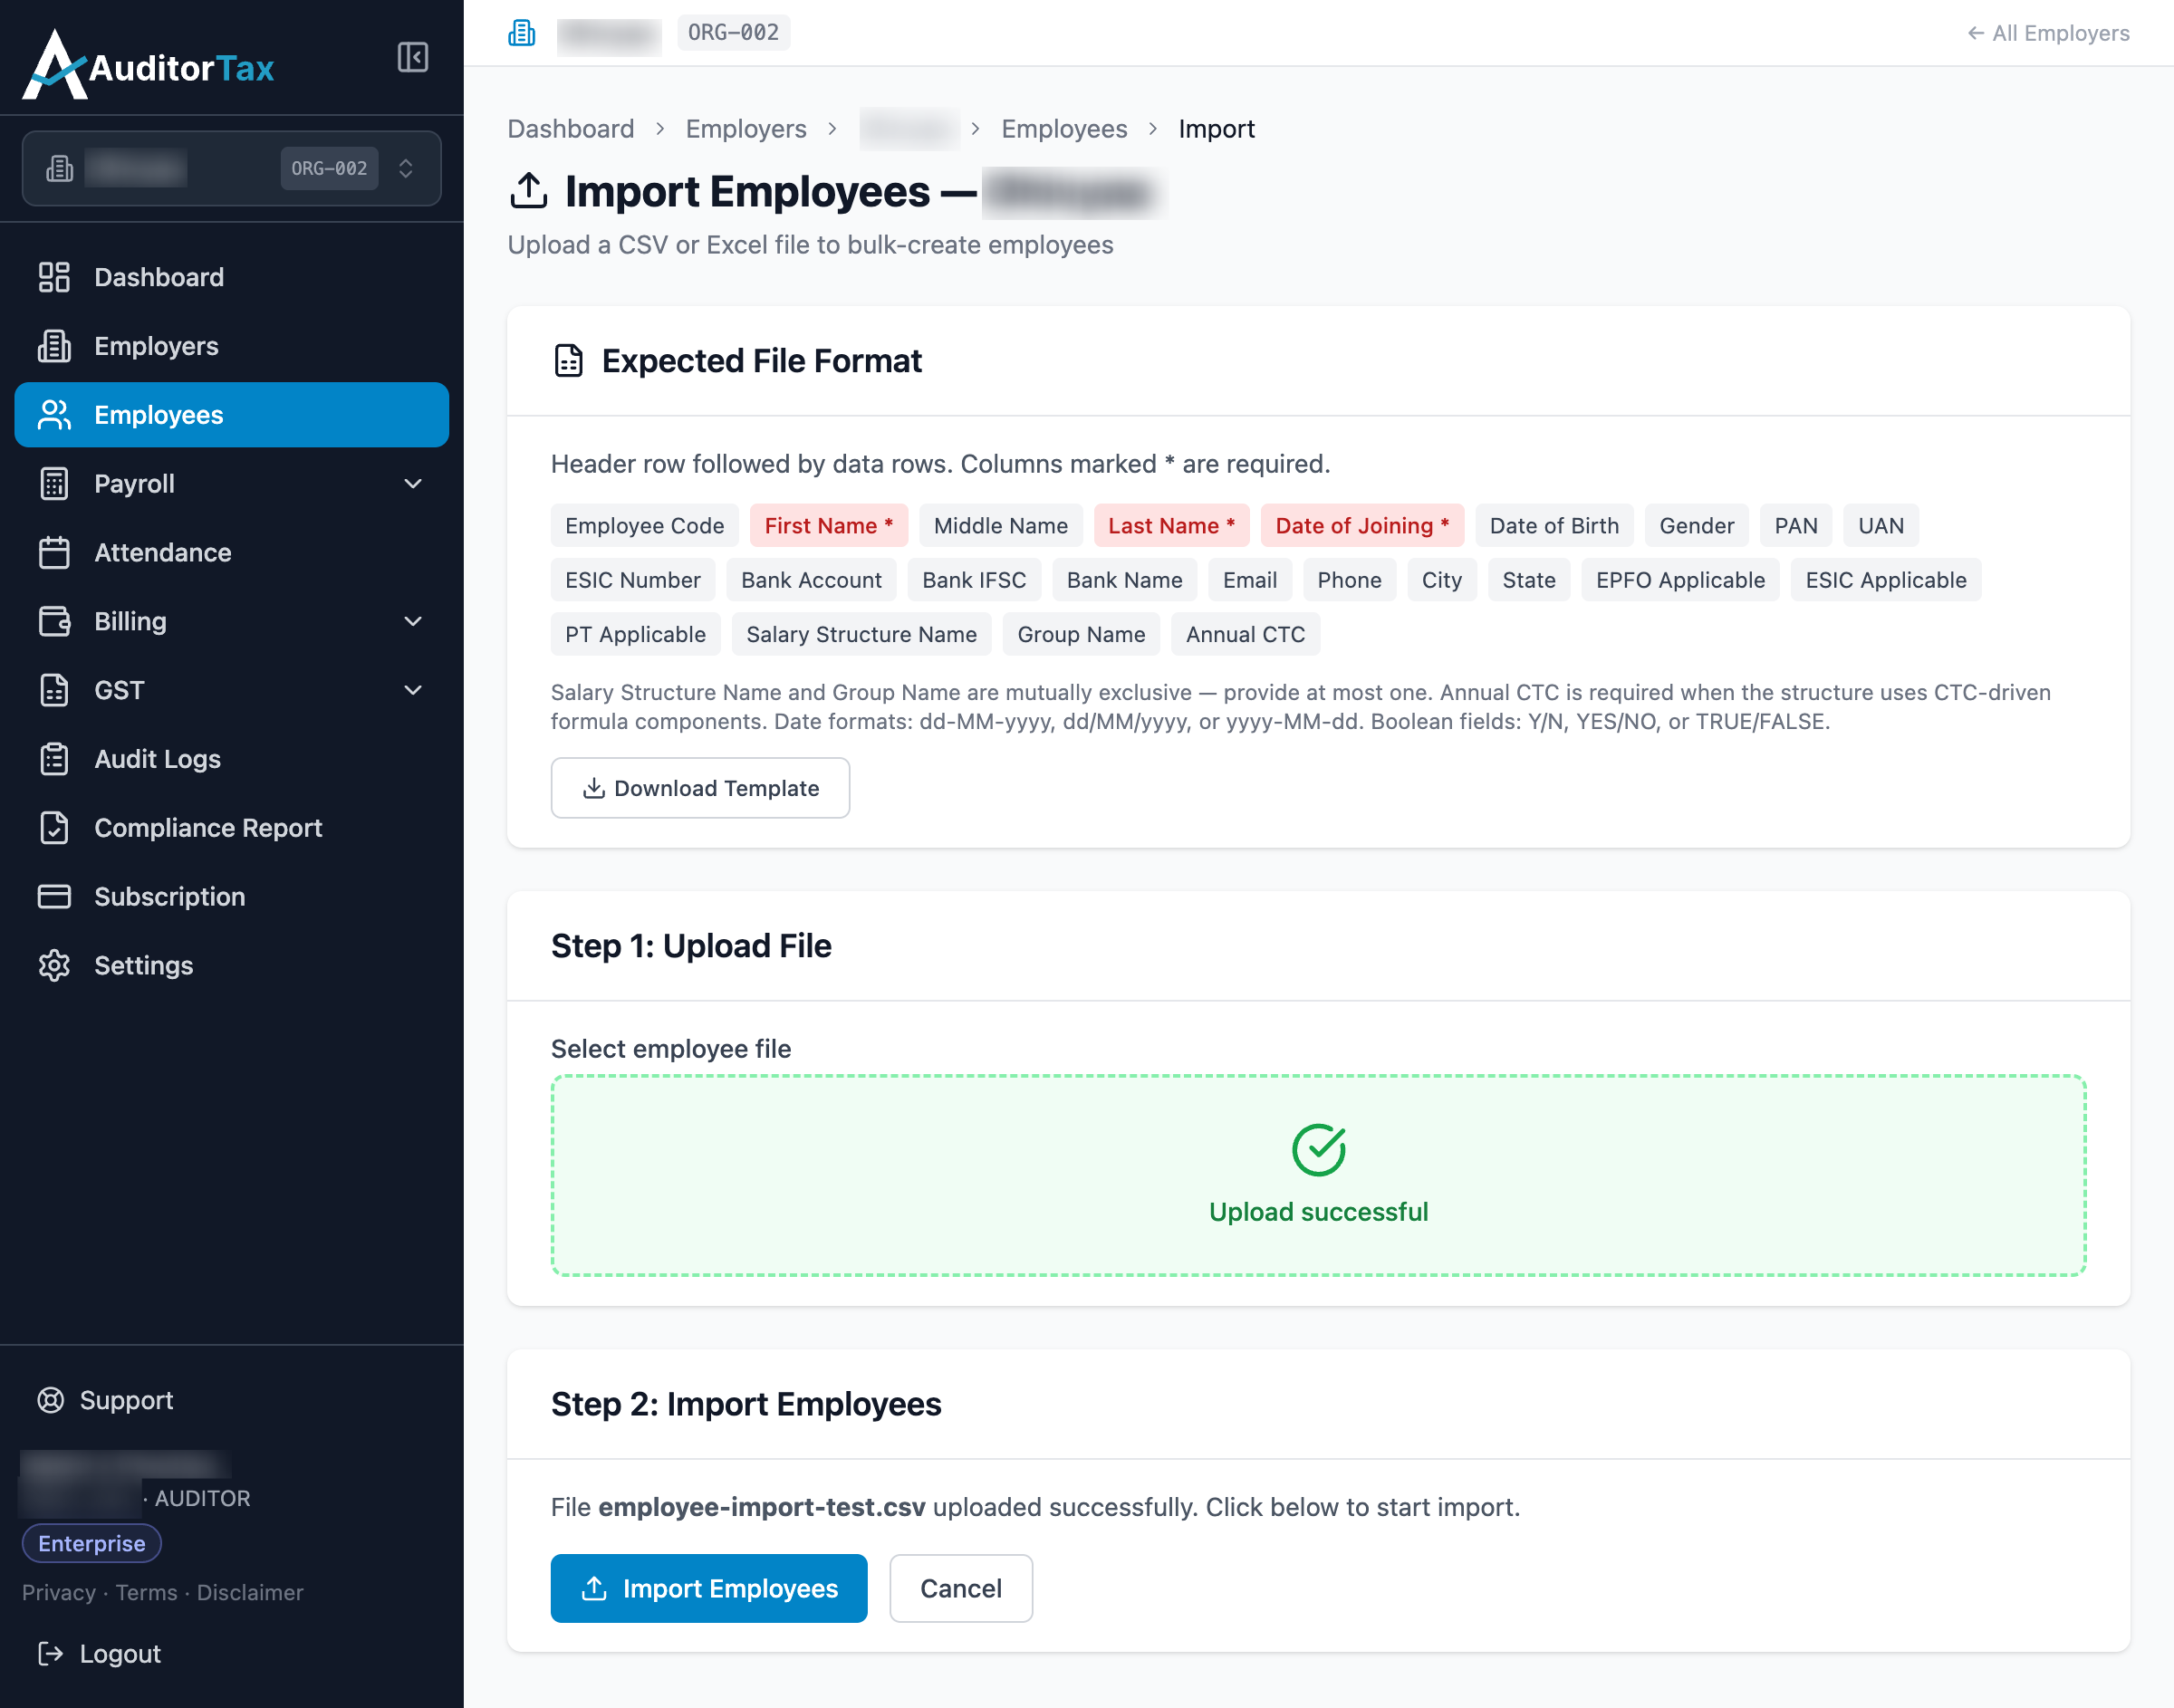Viewport: 2174px width, 1708px height.
Task: Click the Subscription card icon
Action: click(54, 897)
